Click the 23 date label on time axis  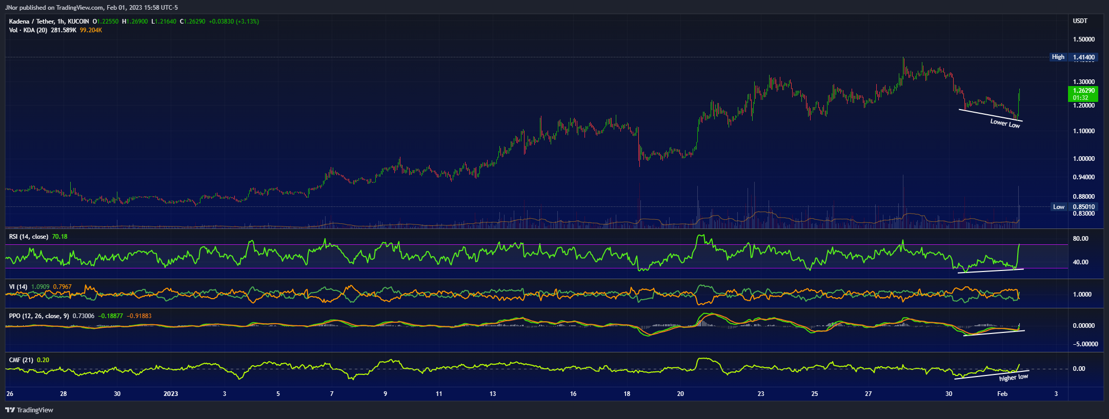coord(761,394)
